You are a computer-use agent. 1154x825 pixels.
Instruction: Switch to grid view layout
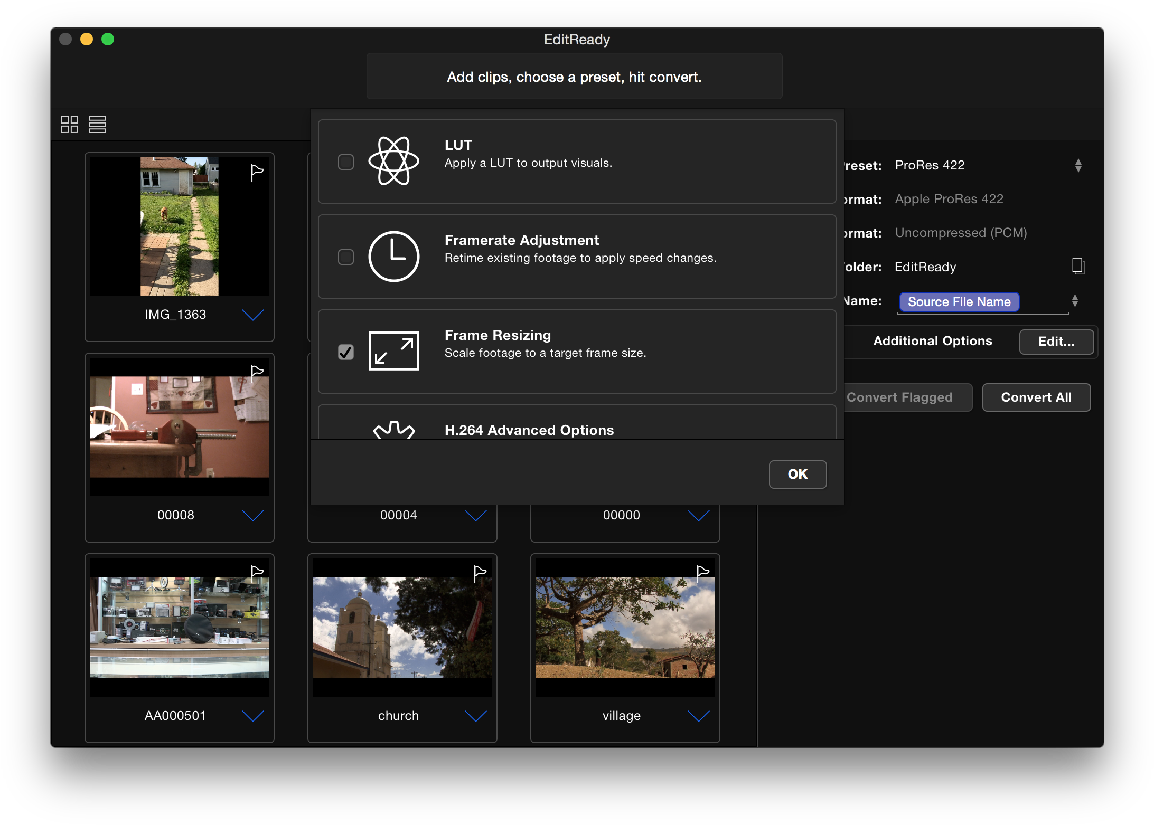pyautogui.click(x=69, y=125)
